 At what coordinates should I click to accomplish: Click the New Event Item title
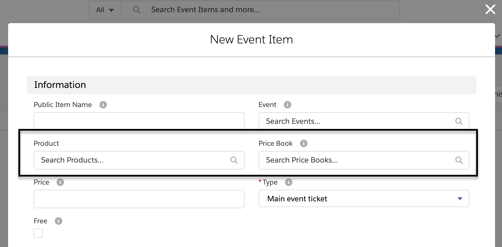251,39
